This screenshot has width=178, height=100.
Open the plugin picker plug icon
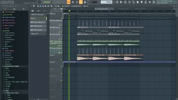(x=142, y=2)
